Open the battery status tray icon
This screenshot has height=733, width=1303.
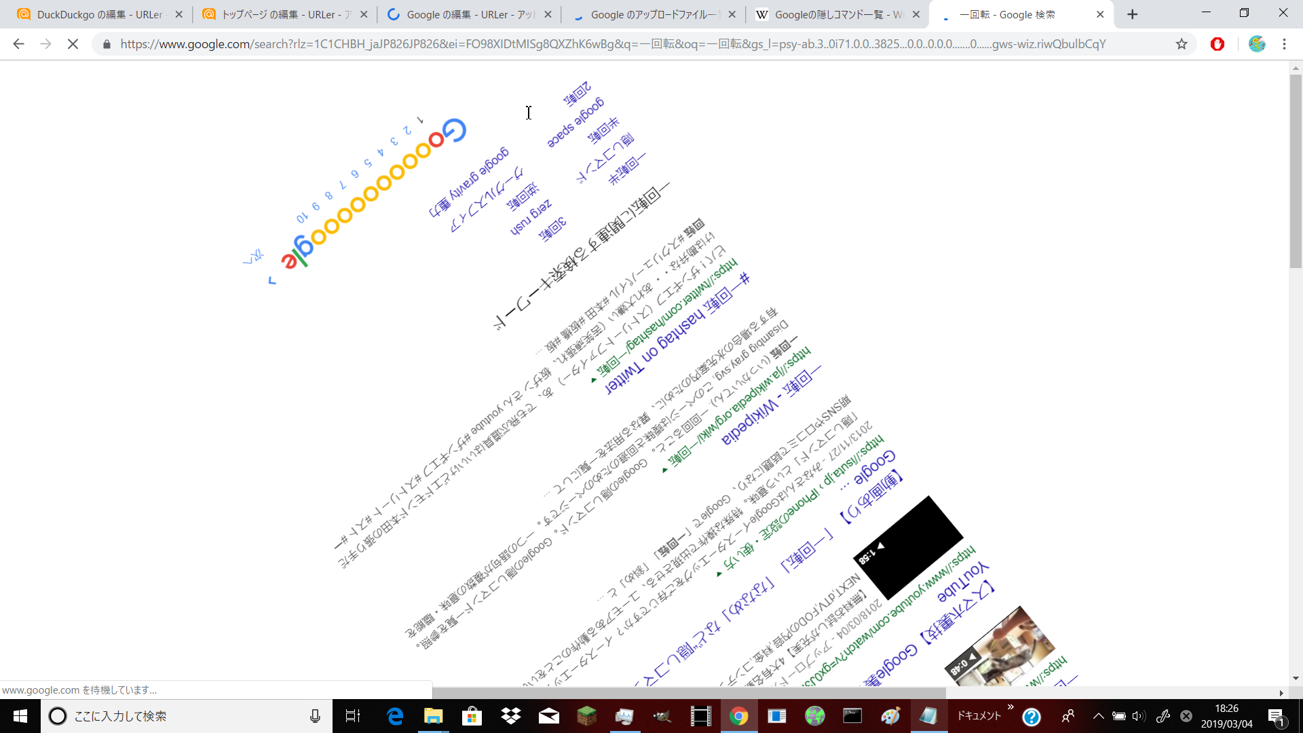(x=1119, y=716)
